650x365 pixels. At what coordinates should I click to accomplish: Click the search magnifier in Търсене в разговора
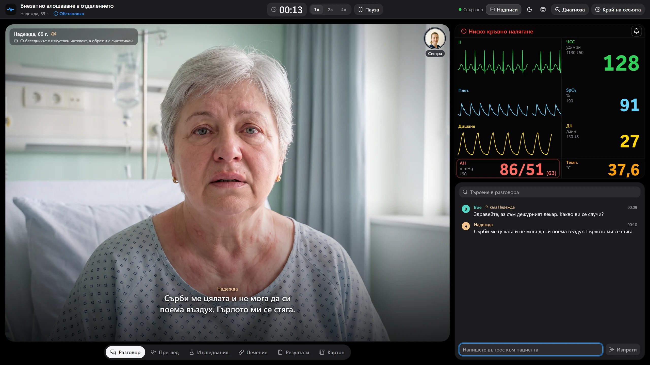465,192
